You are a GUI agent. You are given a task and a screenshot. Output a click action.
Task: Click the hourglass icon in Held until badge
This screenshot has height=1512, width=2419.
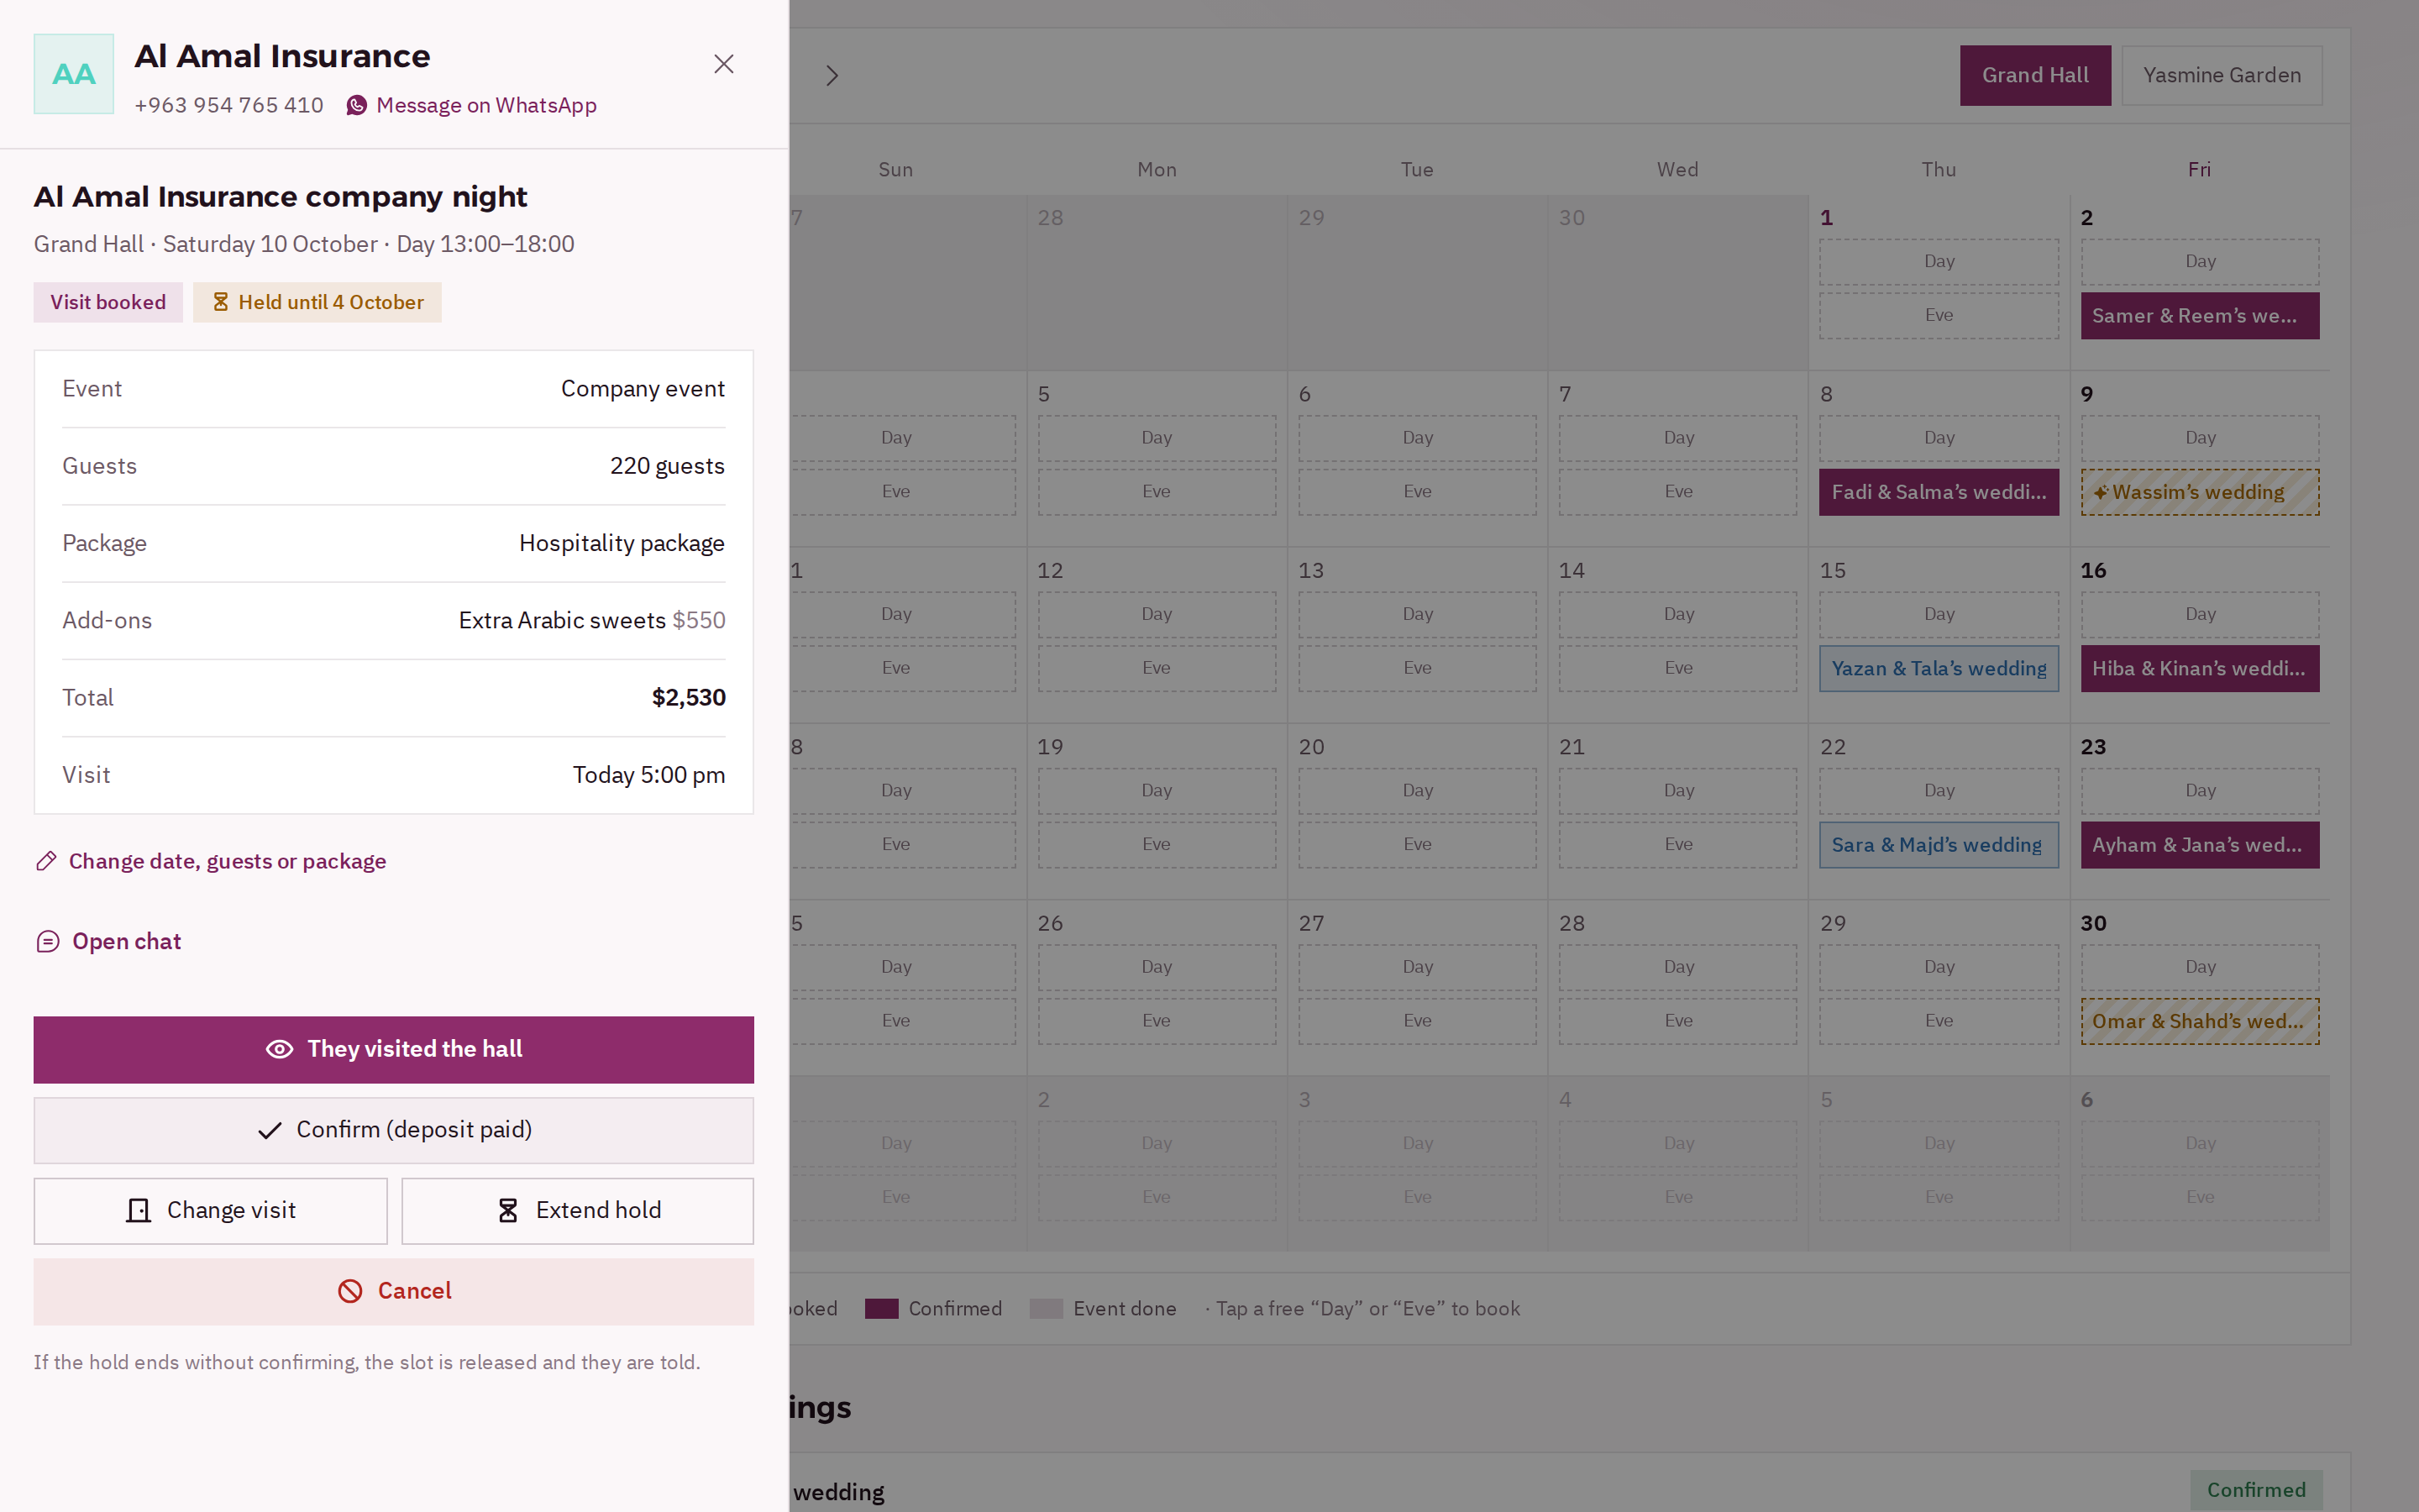click(221, 302)
